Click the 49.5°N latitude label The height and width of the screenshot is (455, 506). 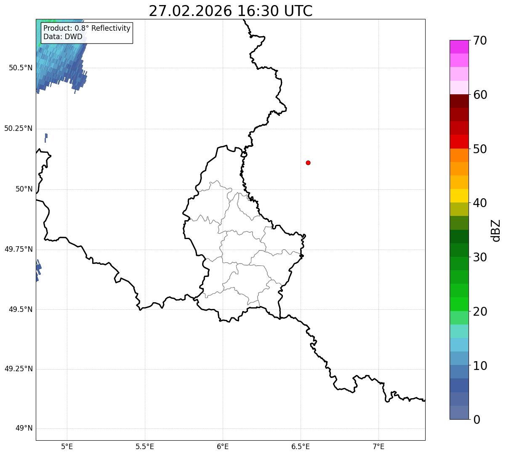click(21, 309)
